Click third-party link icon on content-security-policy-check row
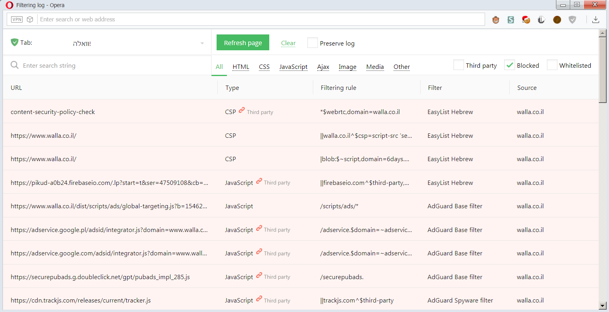Image resolution: width=609 pixels, height=312 pixels. (x=242, y=110)
